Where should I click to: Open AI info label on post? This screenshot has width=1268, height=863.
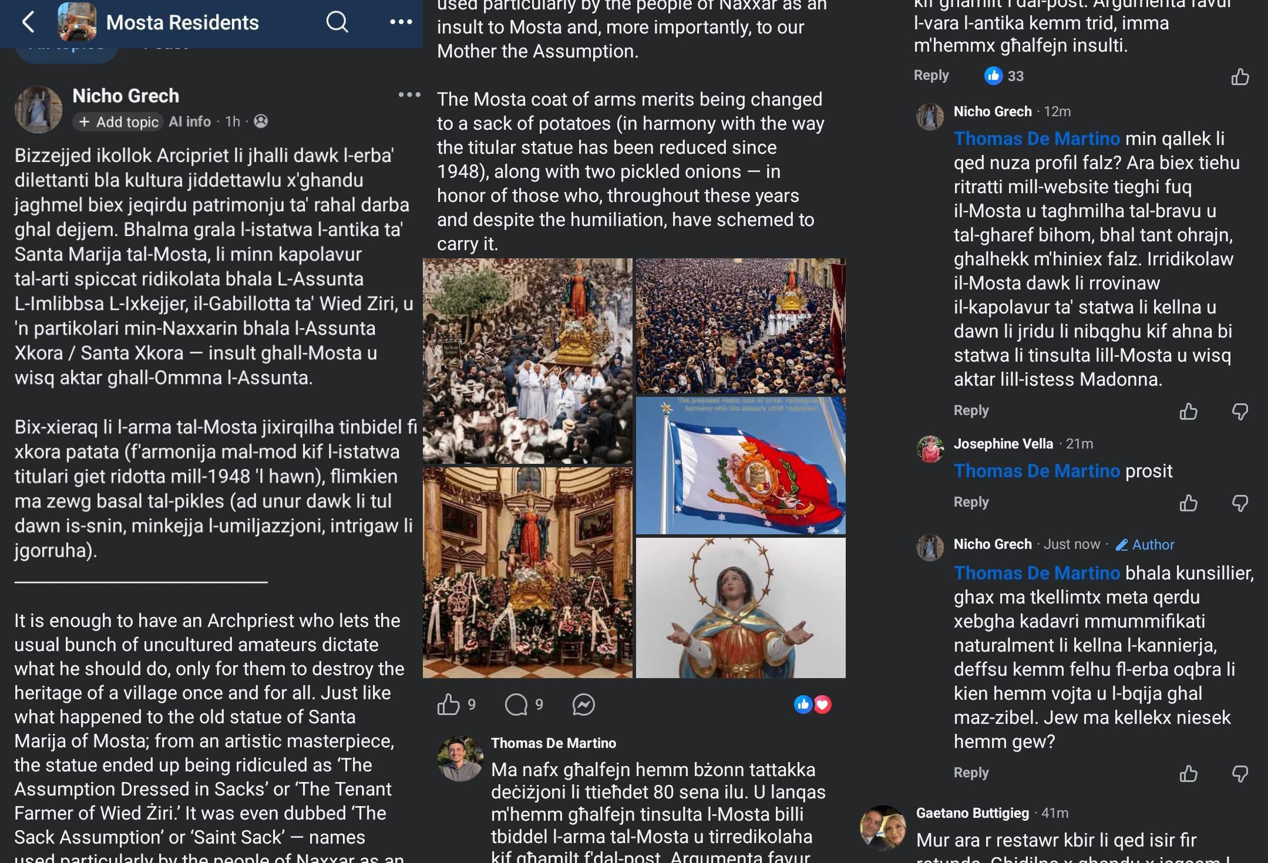click(x=189, y=122)
